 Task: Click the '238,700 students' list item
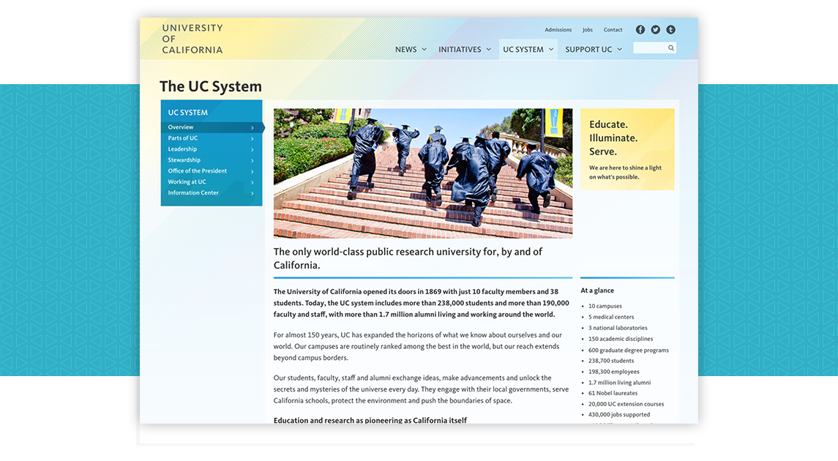click(611, 361)
